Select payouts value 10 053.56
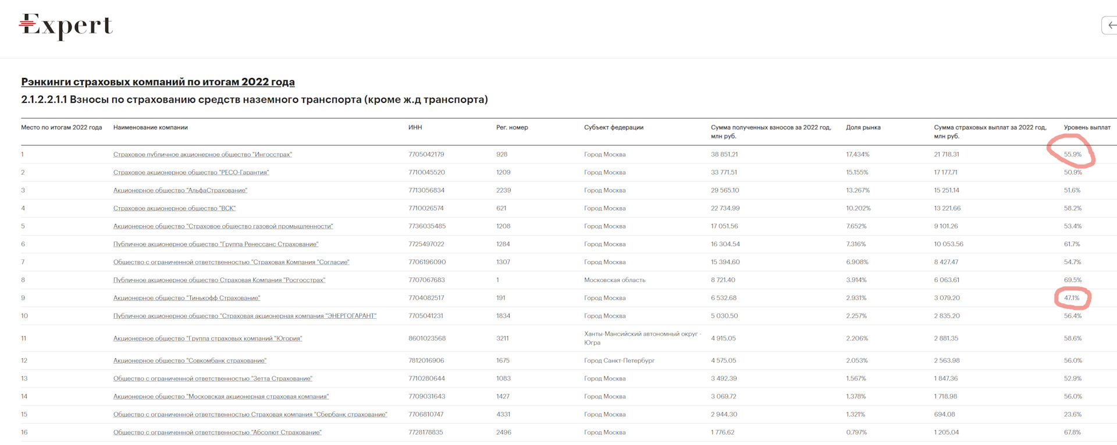 click(x=949, y=244)
